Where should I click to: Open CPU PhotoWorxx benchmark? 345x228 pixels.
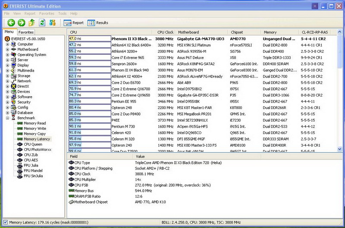click(x=38, y=150)
